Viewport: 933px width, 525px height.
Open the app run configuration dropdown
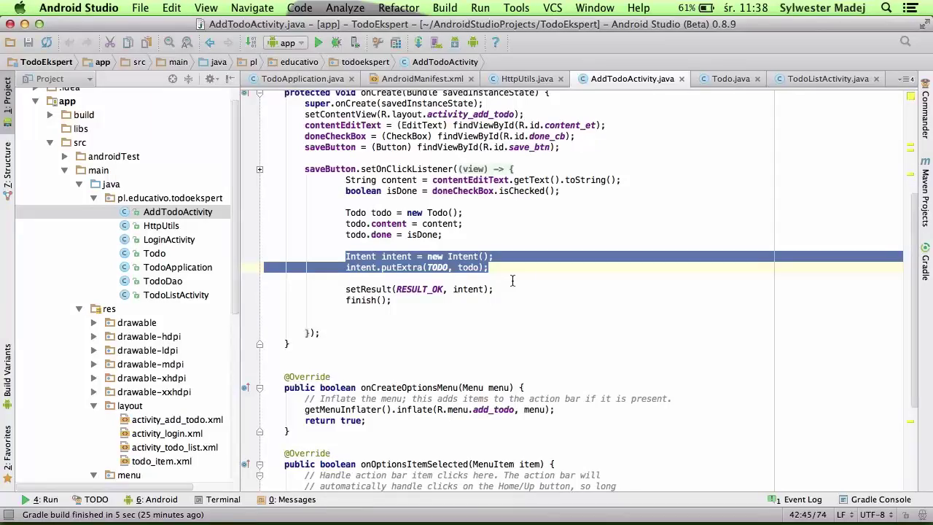coord(287,42)
